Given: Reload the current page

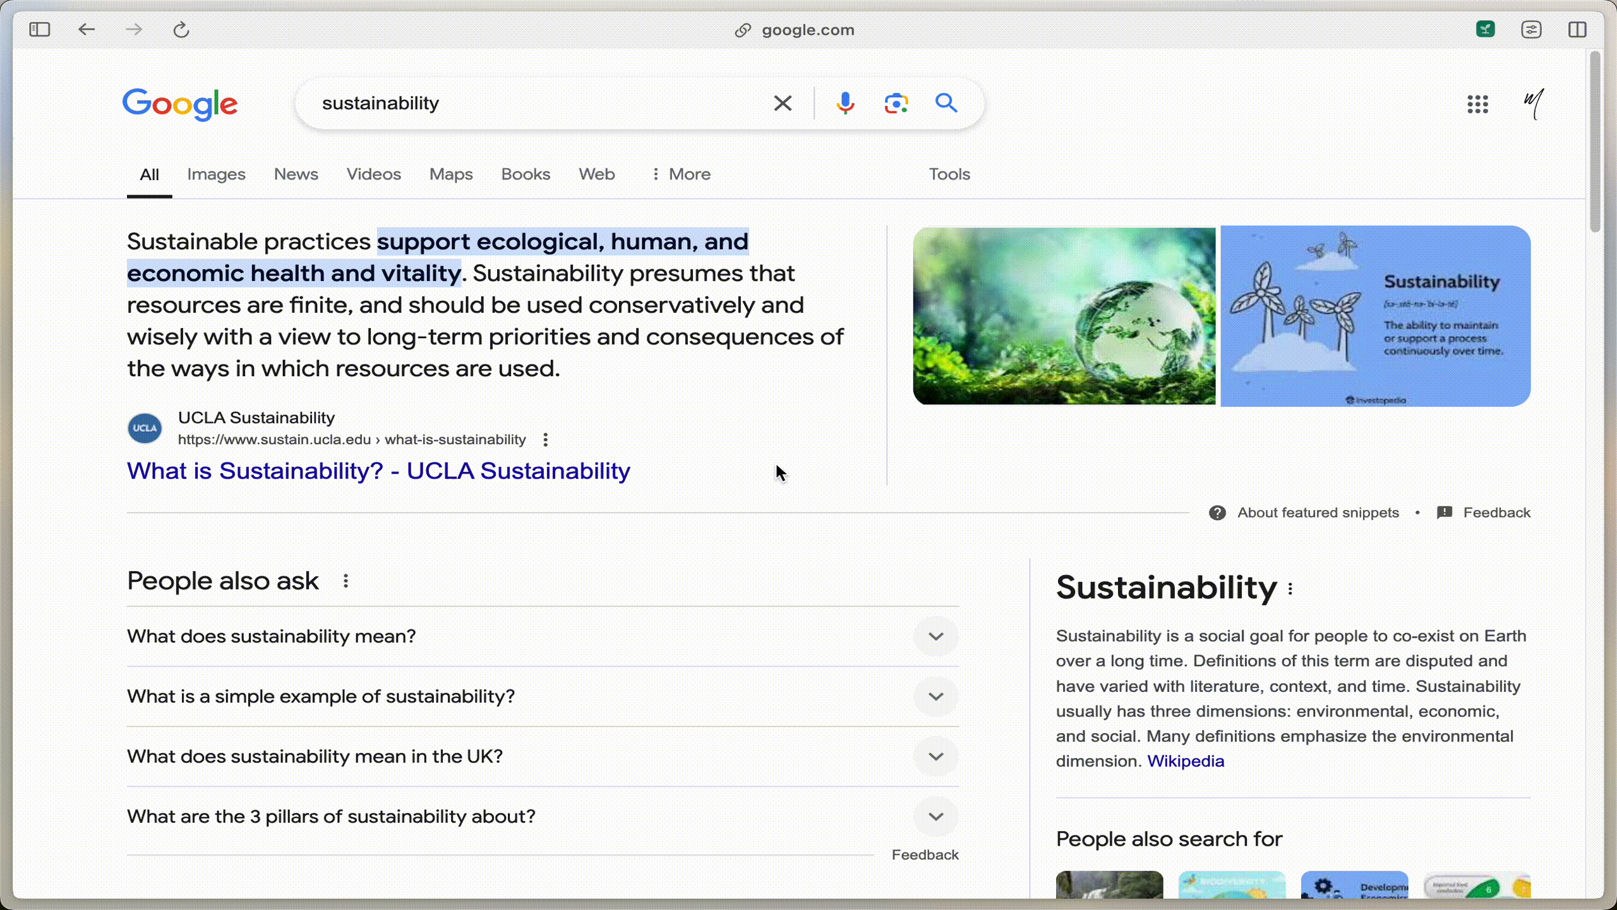Looking at the screenshot, I should [181, 29].
